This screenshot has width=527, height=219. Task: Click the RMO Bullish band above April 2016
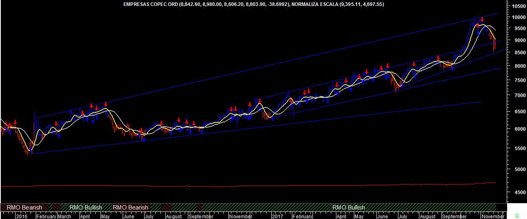[86, 207]
